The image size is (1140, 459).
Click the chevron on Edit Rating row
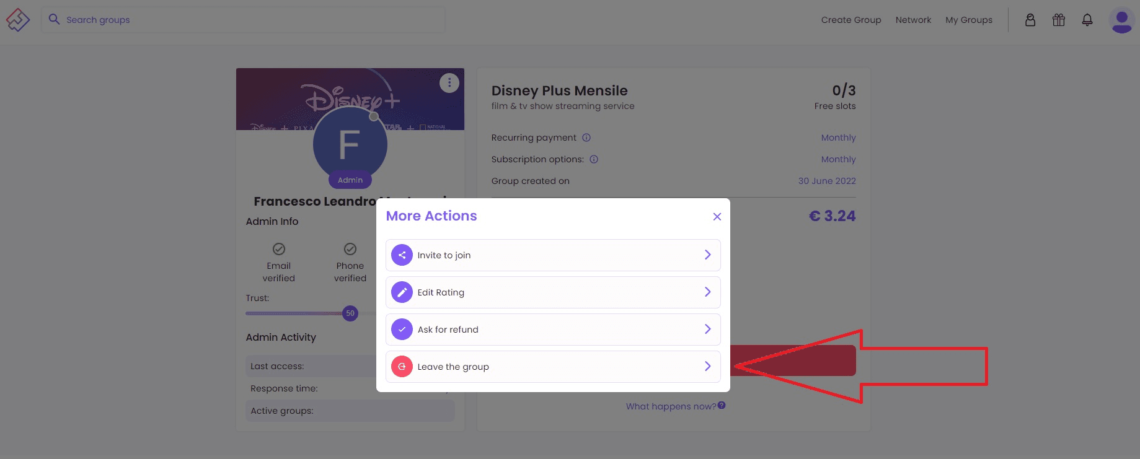707,292
